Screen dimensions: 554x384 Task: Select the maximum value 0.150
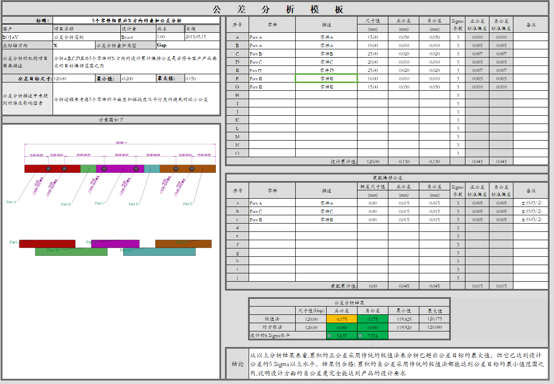pyautogui.click(x=202, y=79)
